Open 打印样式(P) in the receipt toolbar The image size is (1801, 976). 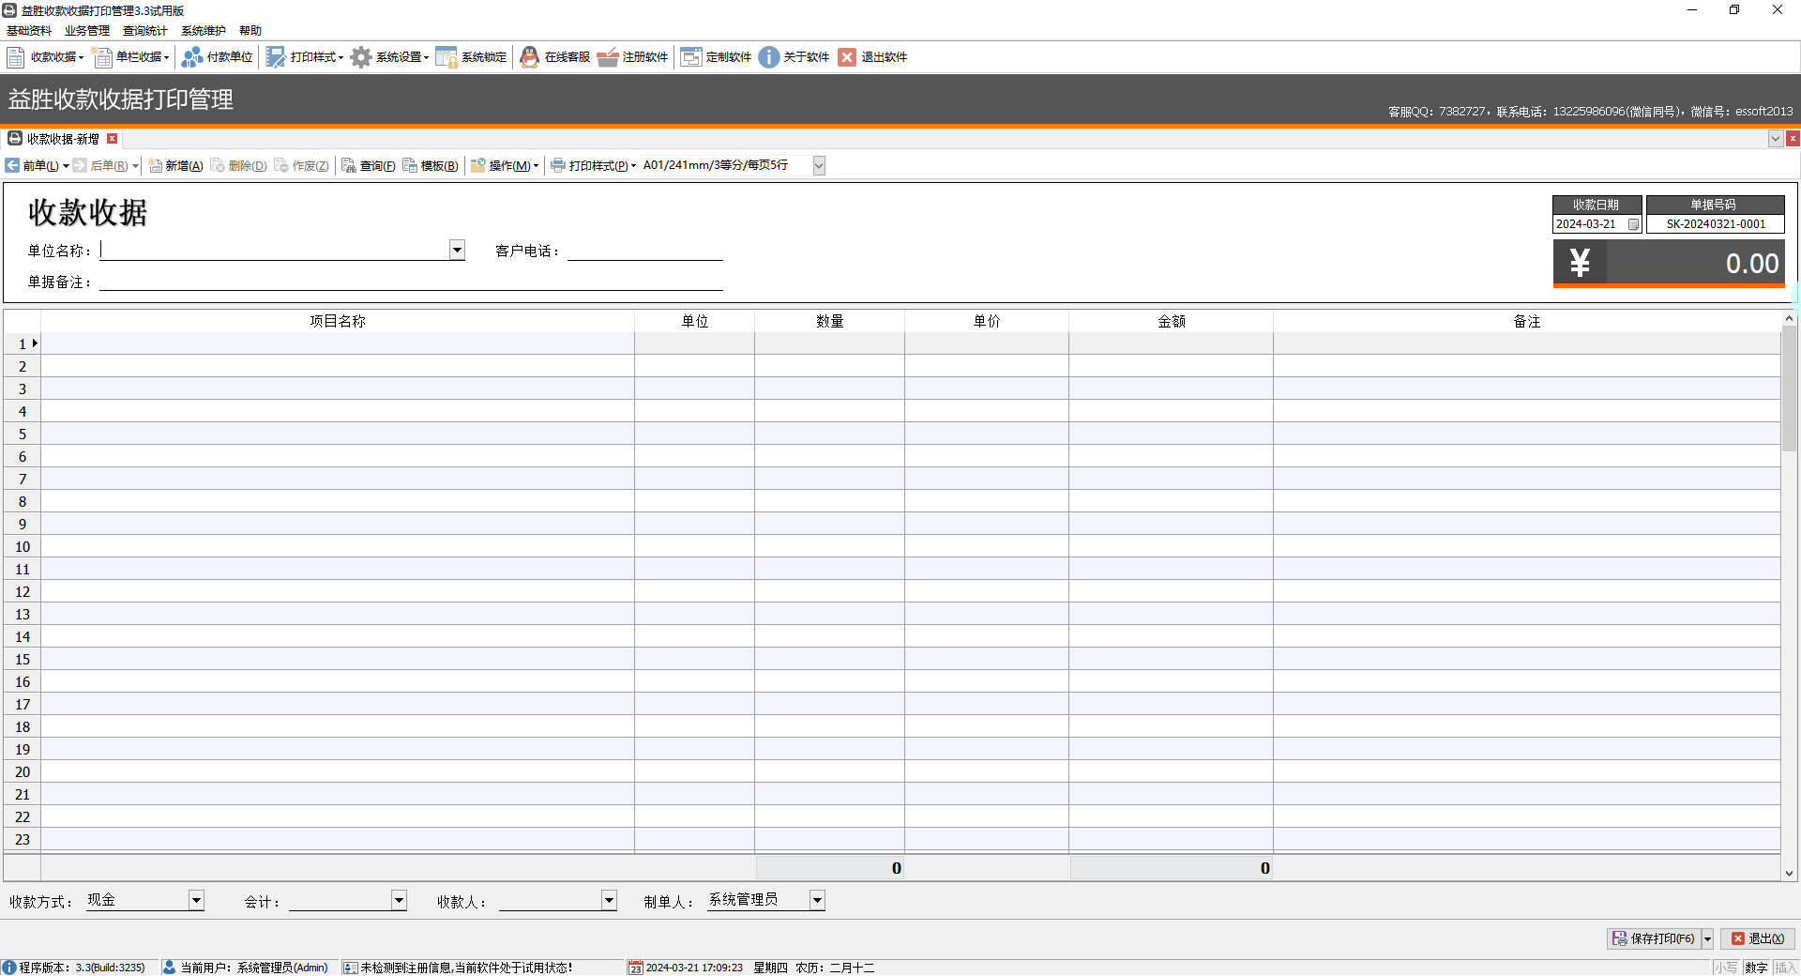point(594,166)
